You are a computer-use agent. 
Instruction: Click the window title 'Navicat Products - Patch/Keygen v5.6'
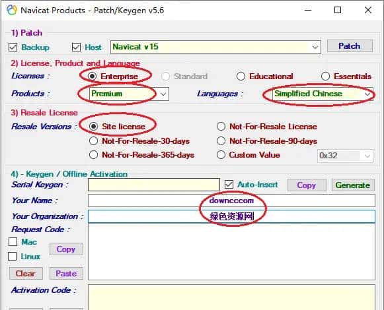point(93,11)
